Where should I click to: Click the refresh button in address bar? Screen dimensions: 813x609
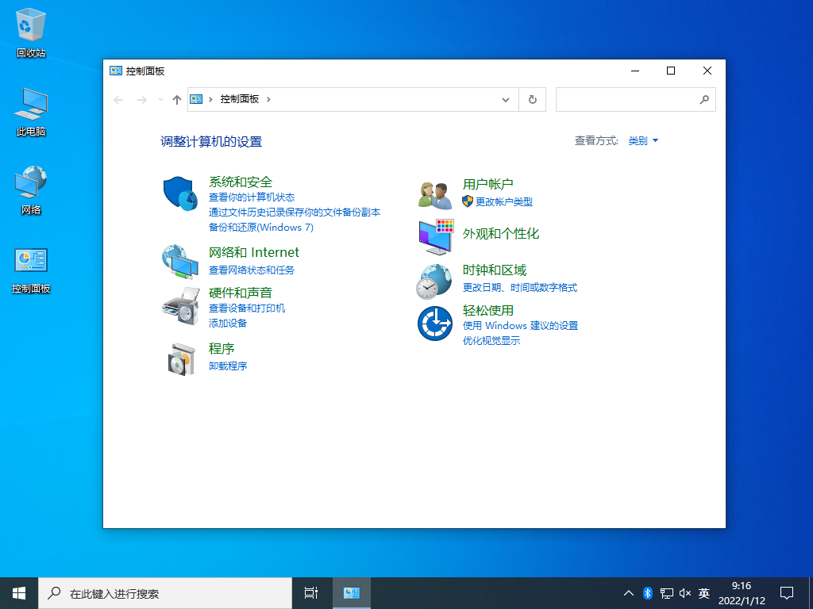tap(532, 99)
